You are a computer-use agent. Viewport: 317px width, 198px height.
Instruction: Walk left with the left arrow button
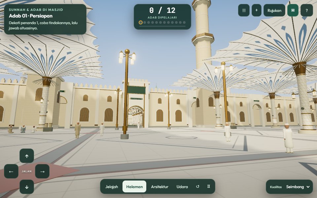[11, 171]
